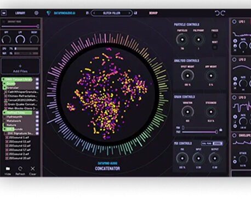Click the Clear X icon

[32, 168]
